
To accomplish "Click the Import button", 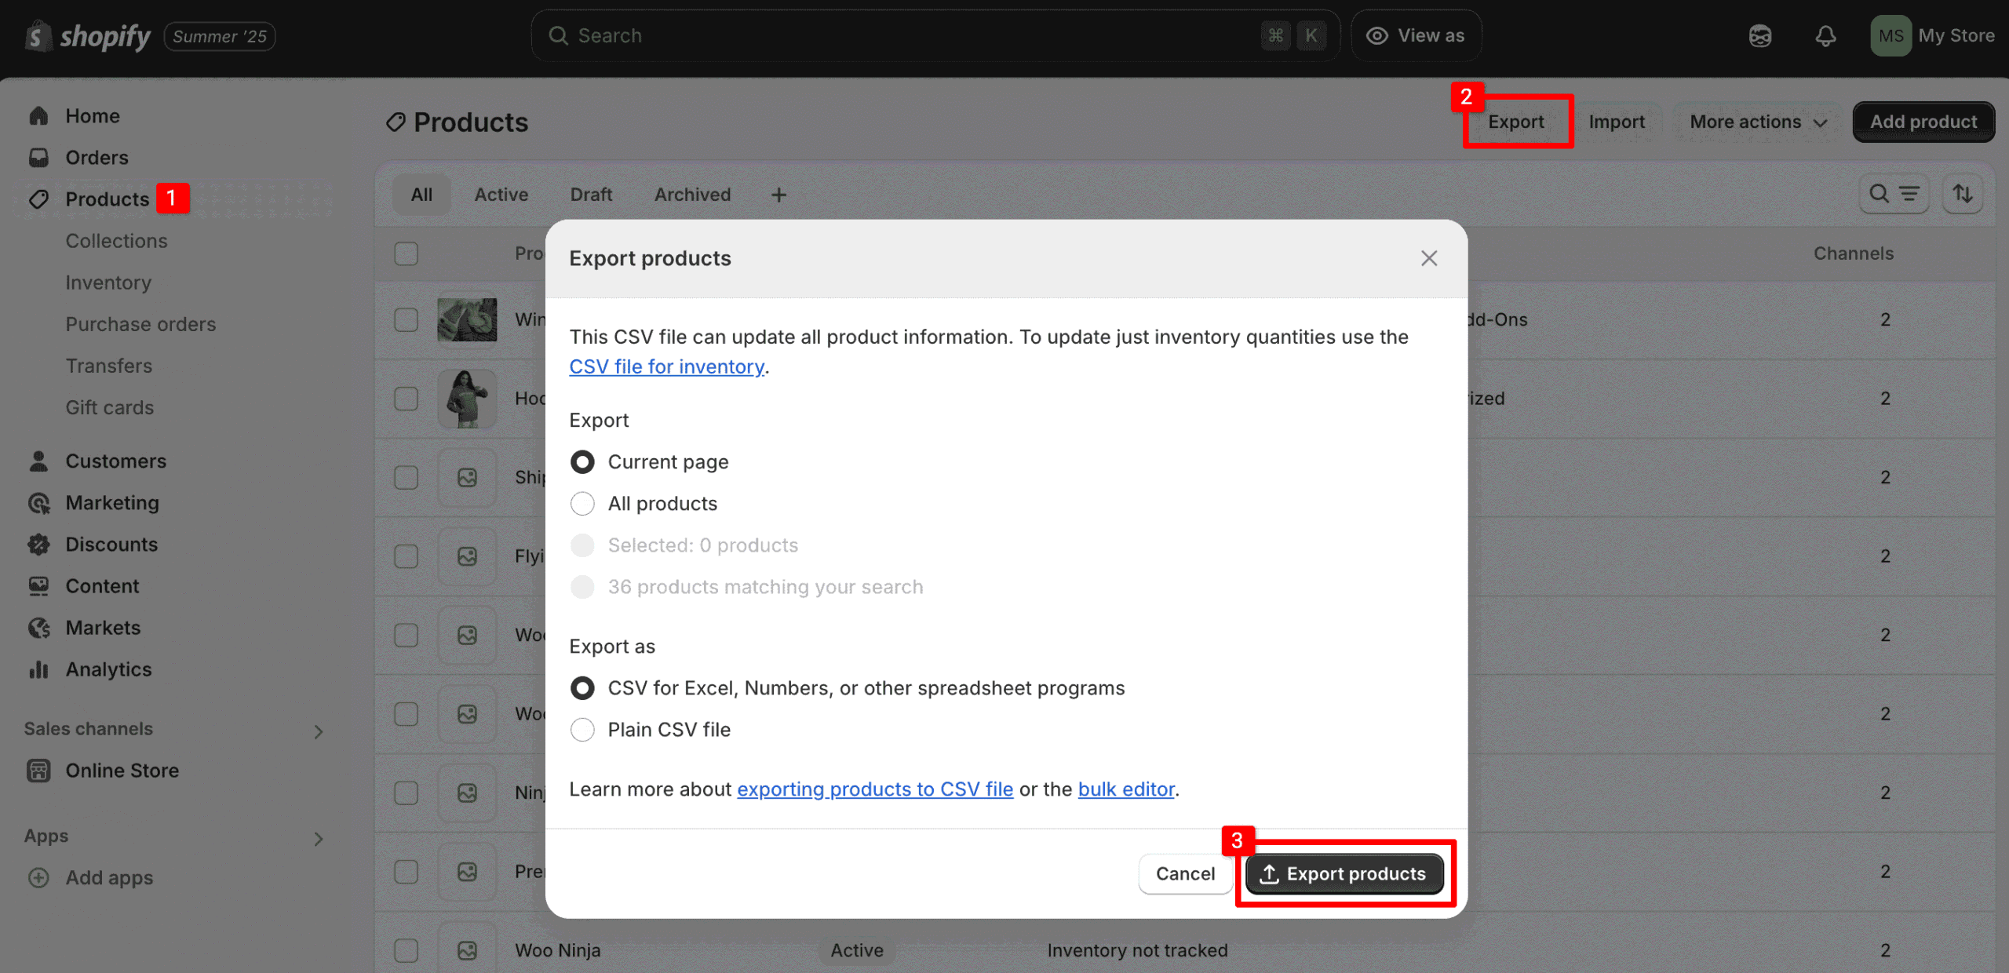I will (1617, 122).
